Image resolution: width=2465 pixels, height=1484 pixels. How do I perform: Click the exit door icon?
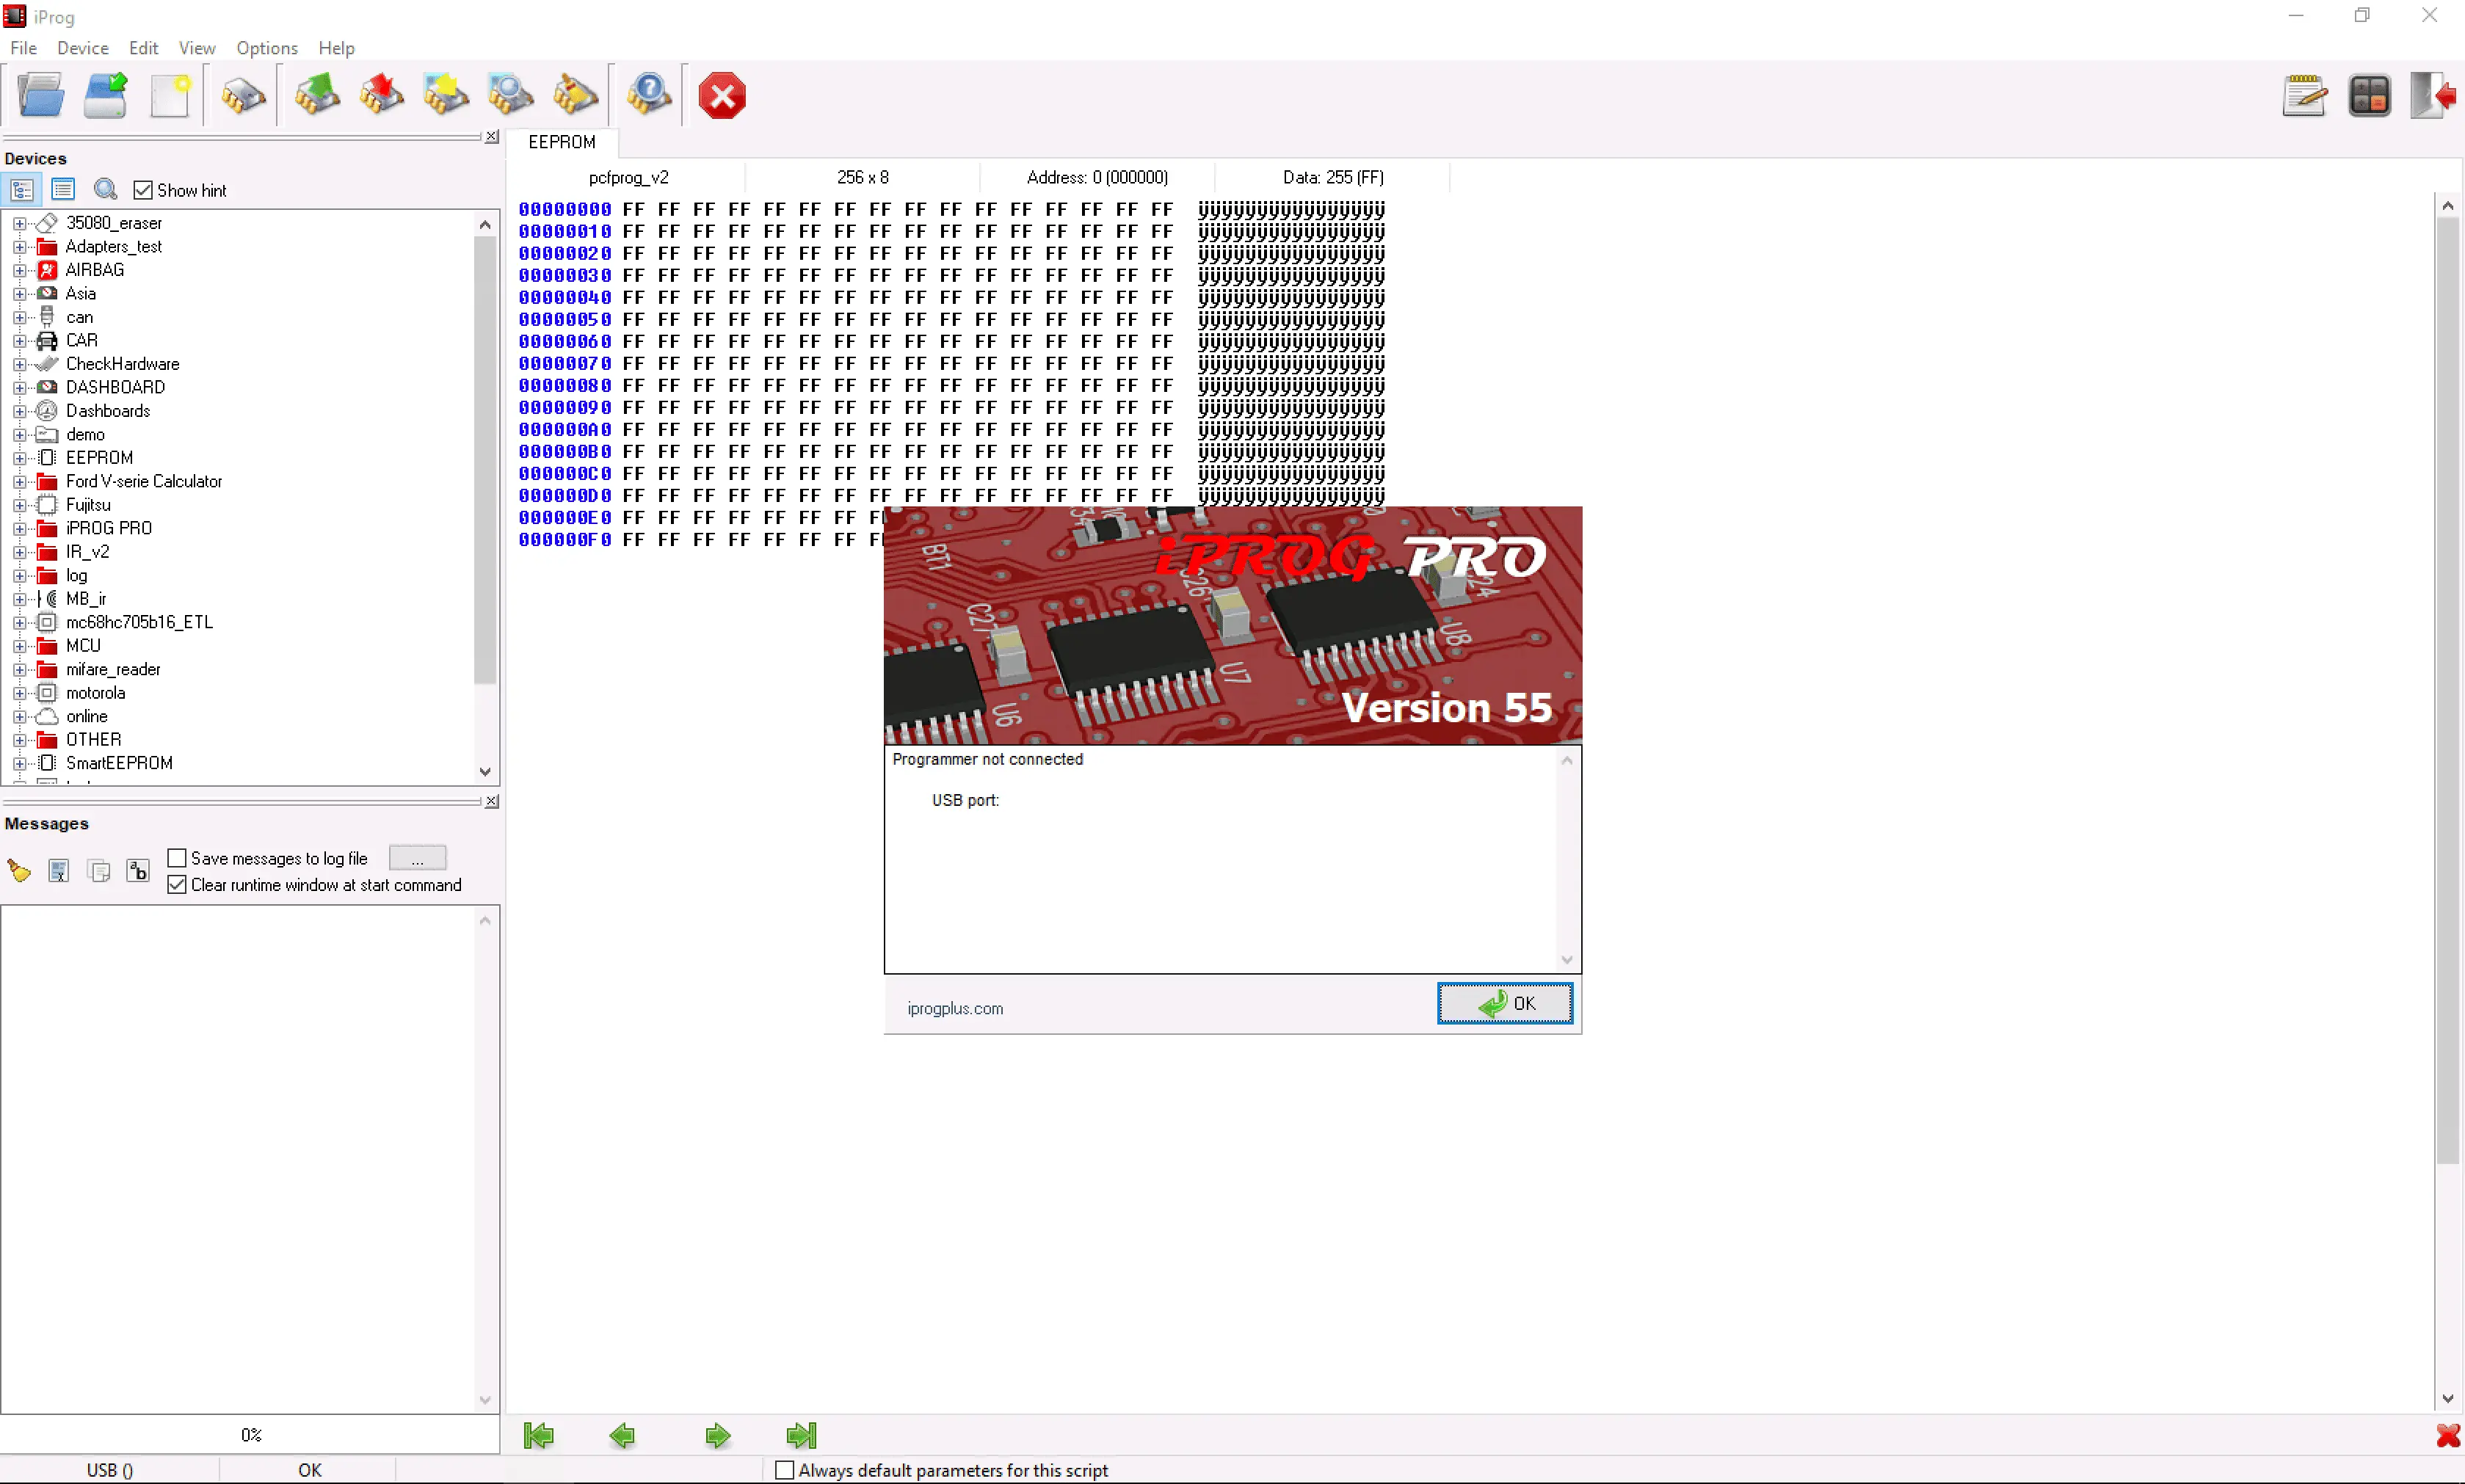pos(2432,96)
